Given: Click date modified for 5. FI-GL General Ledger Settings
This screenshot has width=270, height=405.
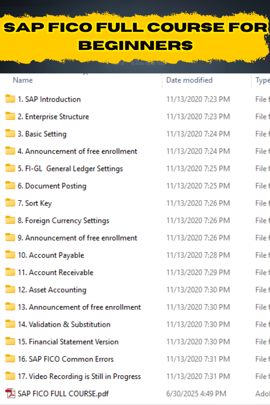Looking at the screenshot, I should pyautogui.click(x=198, y=168).
